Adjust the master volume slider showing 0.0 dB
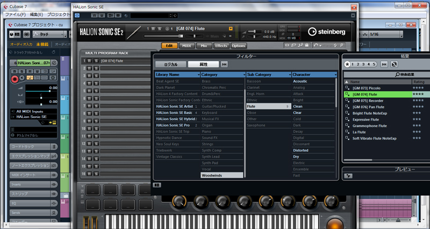This screenshot has width=430, height=229. tap(255, 32)
